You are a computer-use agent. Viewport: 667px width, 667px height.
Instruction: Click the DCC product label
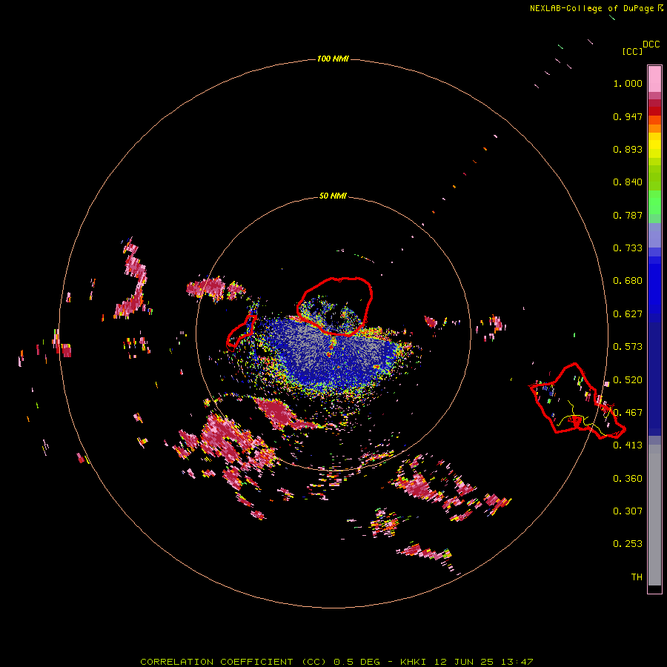(651, 44)
